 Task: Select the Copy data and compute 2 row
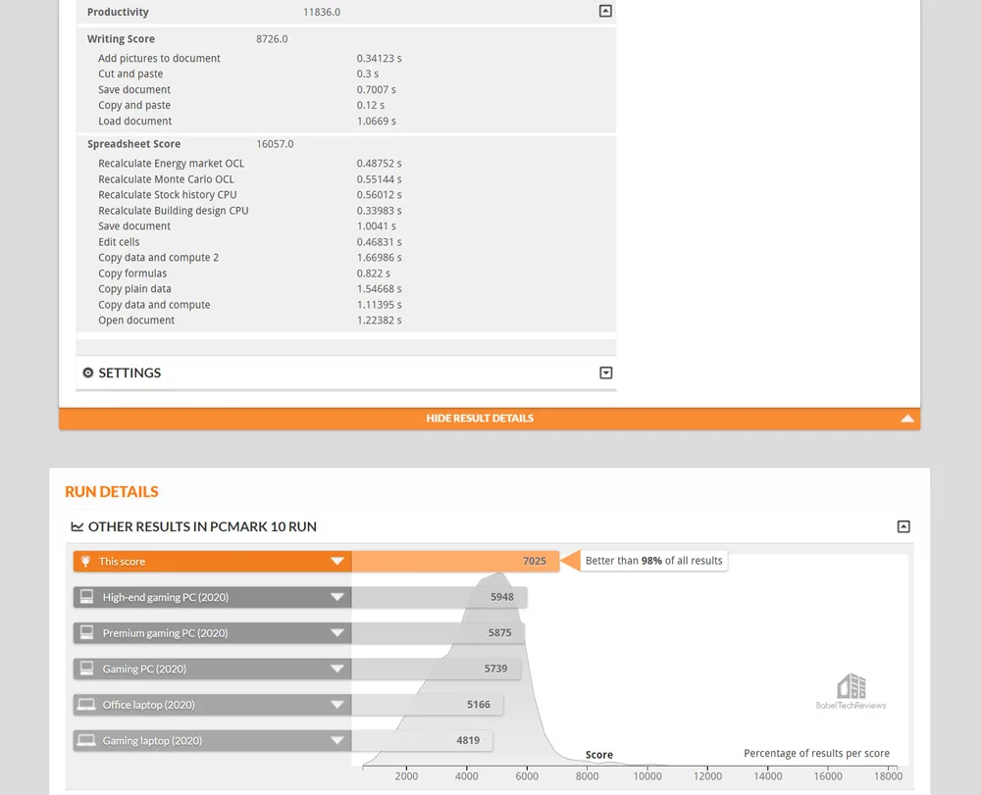(x=346, y=258)
